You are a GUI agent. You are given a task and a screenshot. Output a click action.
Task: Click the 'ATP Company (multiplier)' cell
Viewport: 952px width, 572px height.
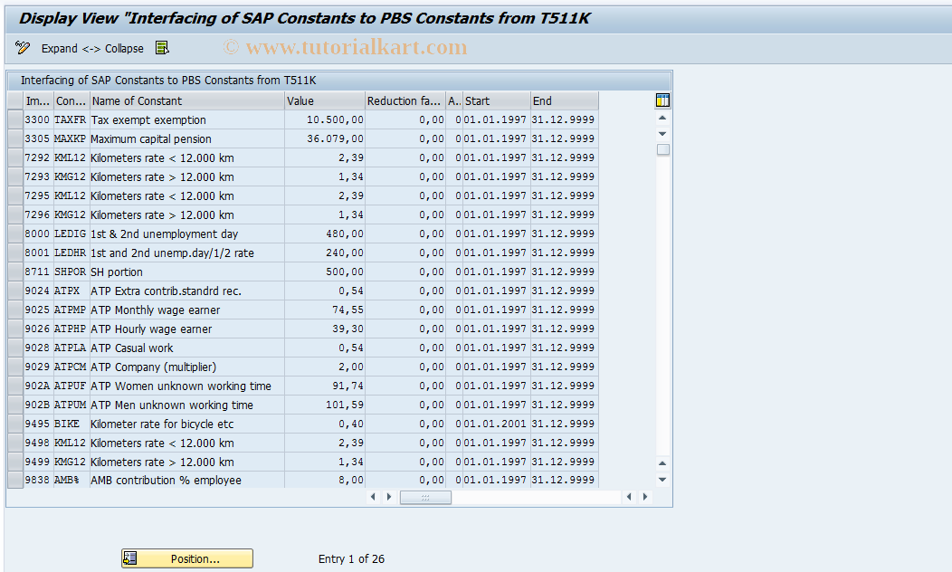[187, 367]
